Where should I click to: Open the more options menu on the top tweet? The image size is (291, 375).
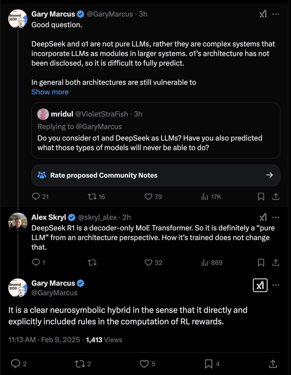[x=276, y=14]
